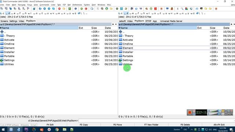Open the Mark menu
Viewport: 235px width, 132px height.
(x=14, y=5)
